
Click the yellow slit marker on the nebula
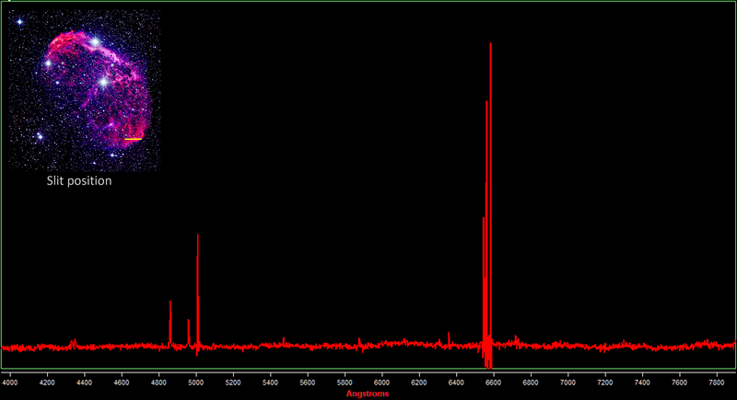point(133,139)
